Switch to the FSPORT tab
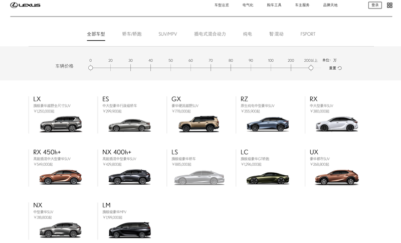The width and height of the screenshot is (401, 243). [308, 34]
